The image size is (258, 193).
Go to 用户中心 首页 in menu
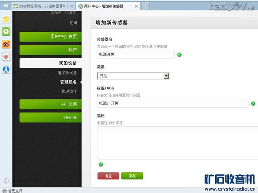click(x=50, y=37)
